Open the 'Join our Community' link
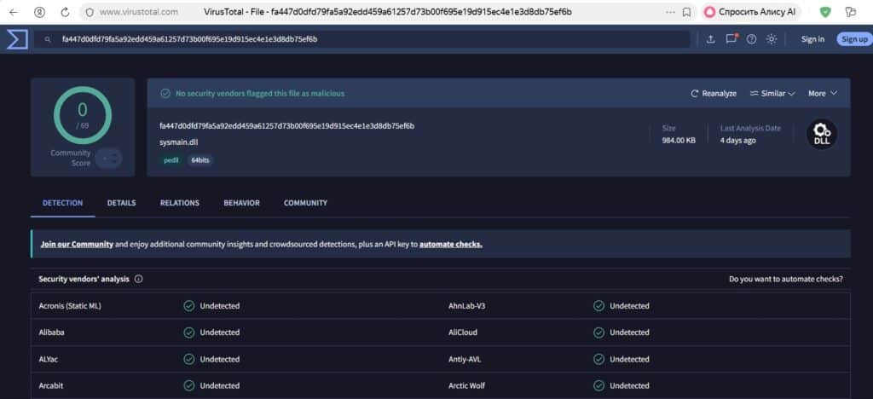873x399 pixels. pyautogui.click(x=77, y=245)
